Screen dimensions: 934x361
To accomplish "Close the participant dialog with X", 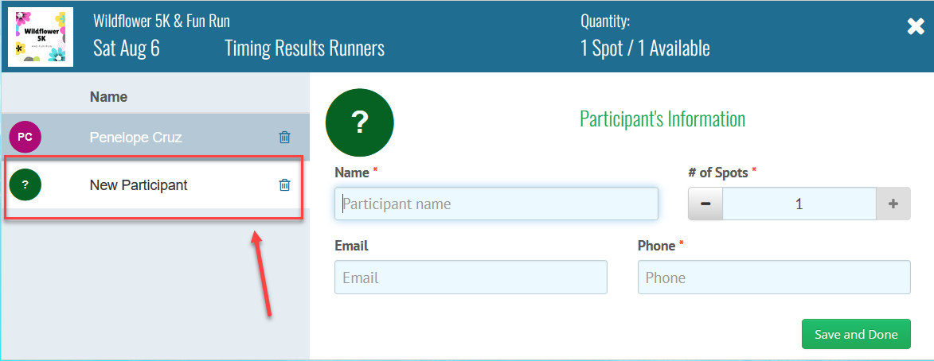I will click(x=915, y=27).
